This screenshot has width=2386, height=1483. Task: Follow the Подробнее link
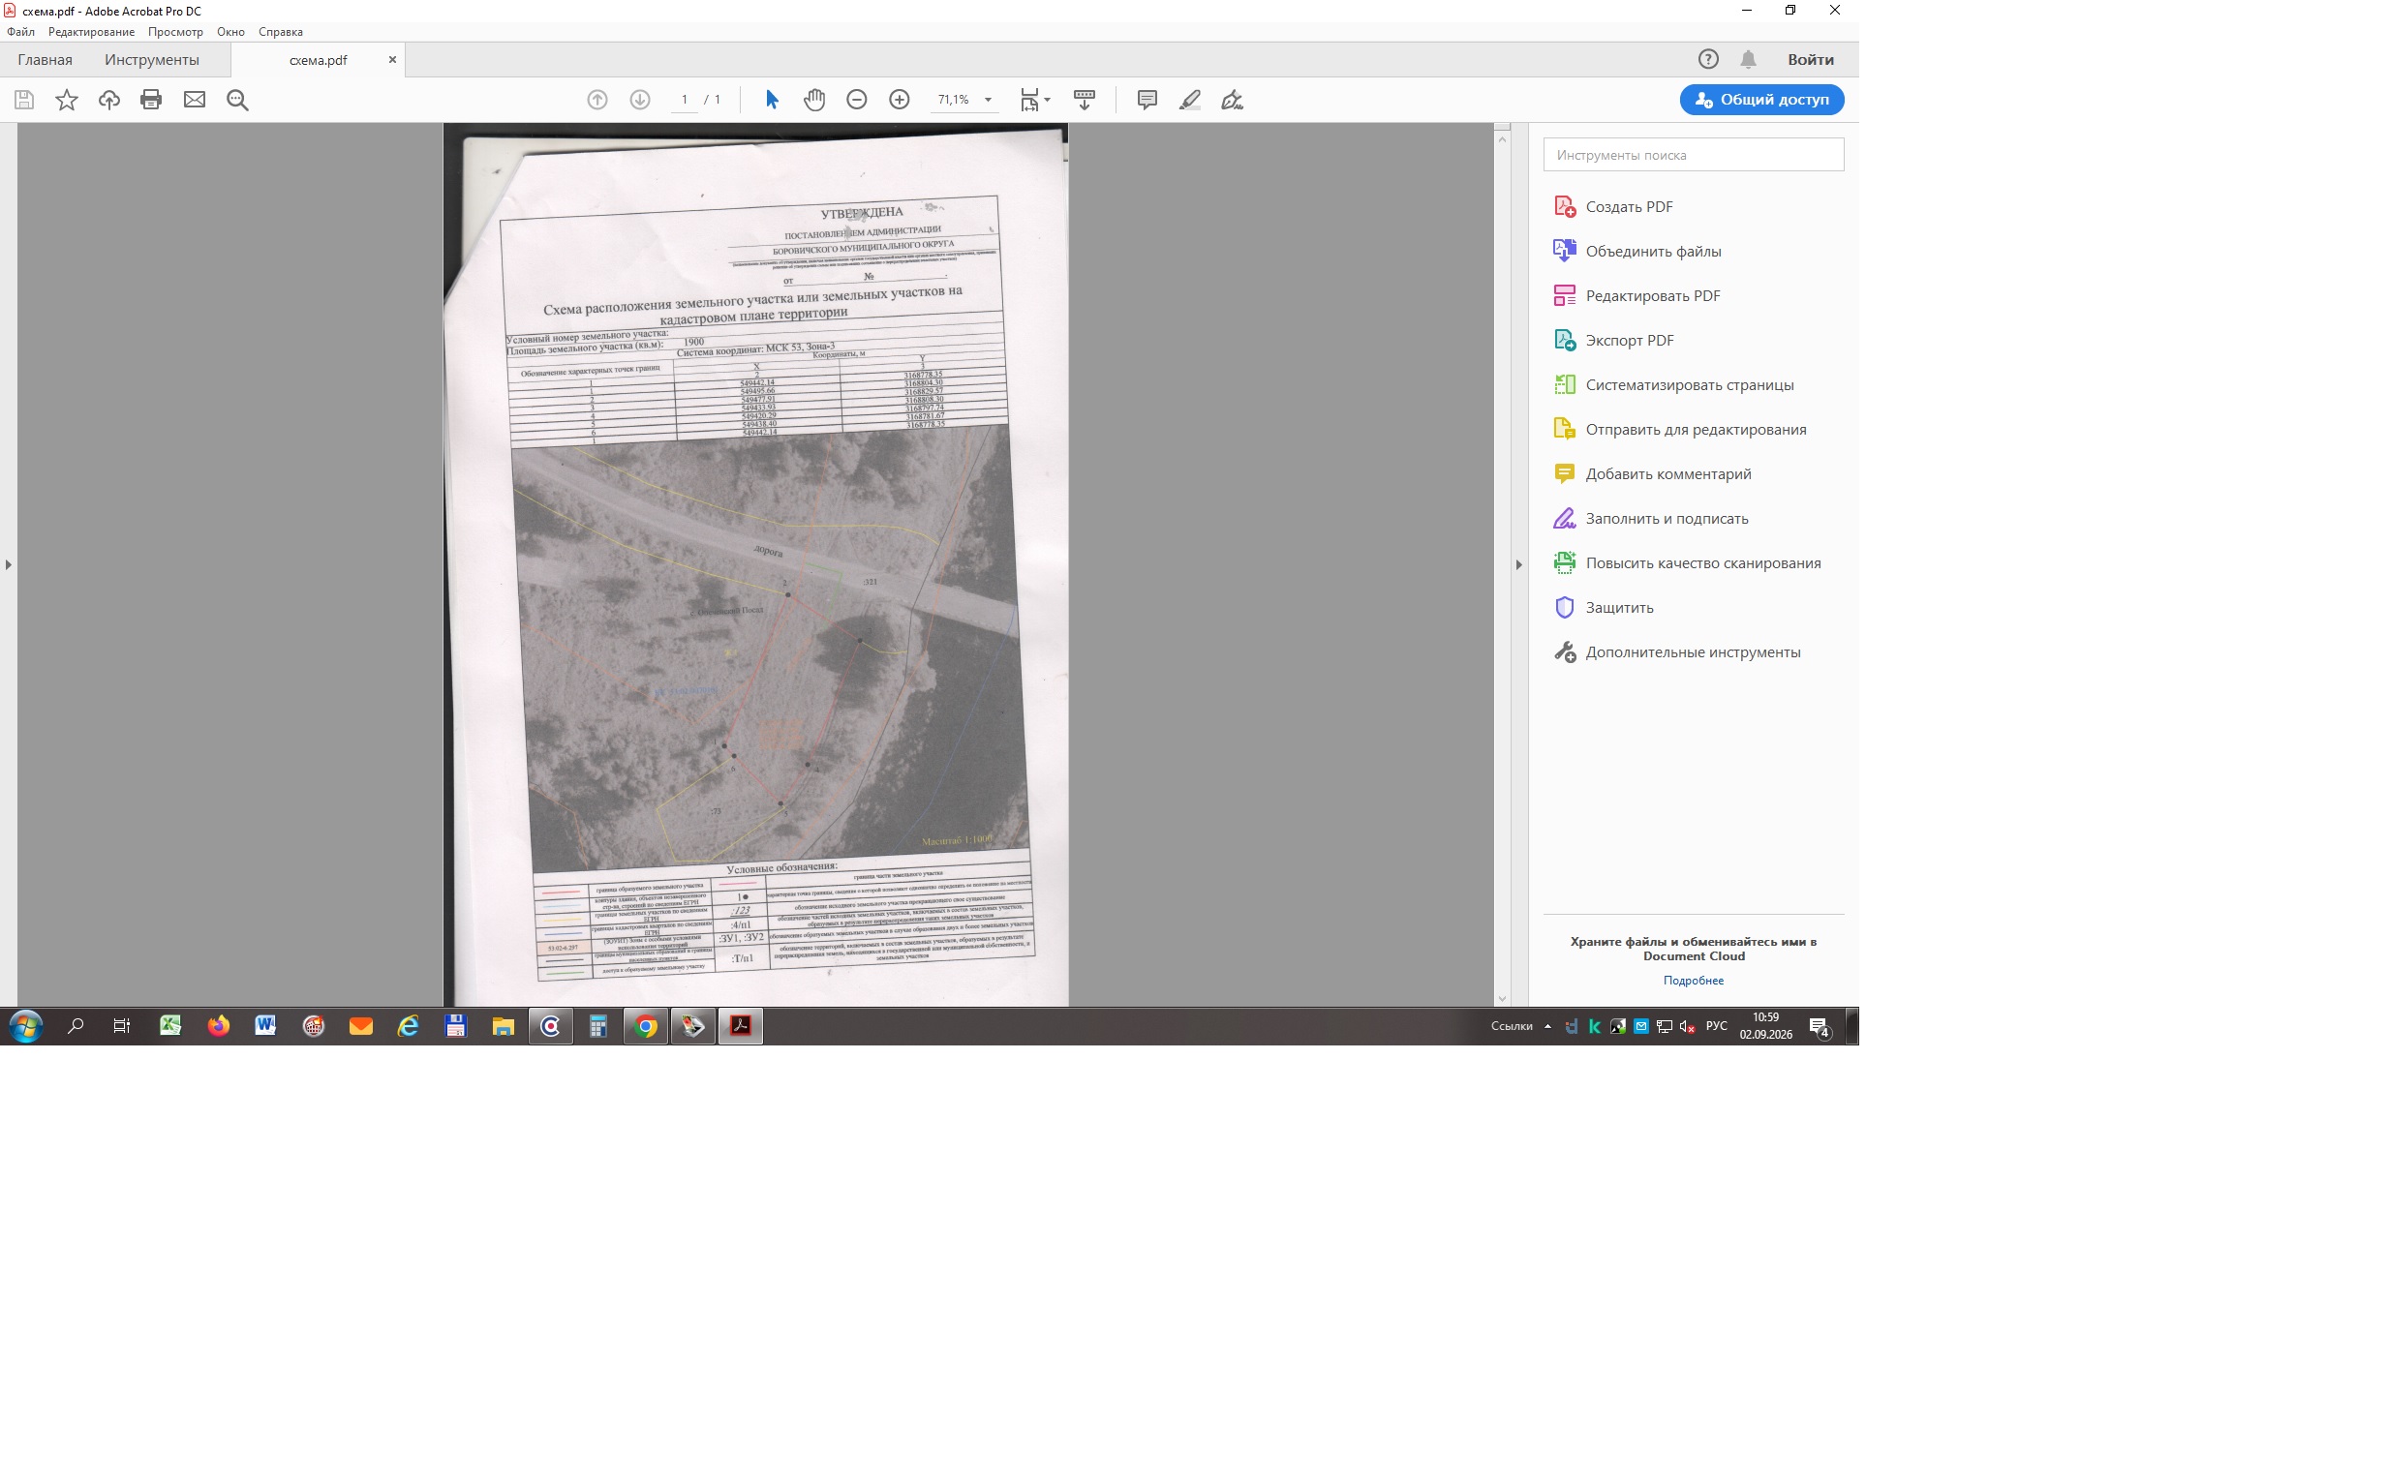pos(1694,981)
